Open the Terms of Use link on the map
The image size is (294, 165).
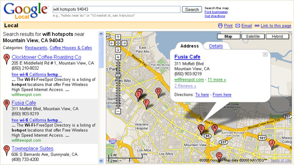[281, 160]
